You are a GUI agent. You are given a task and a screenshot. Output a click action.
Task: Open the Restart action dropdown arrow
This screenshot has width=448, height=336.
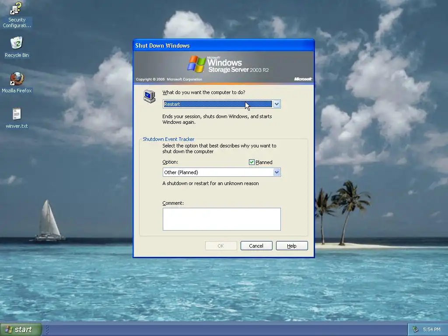tap(276, 104)
